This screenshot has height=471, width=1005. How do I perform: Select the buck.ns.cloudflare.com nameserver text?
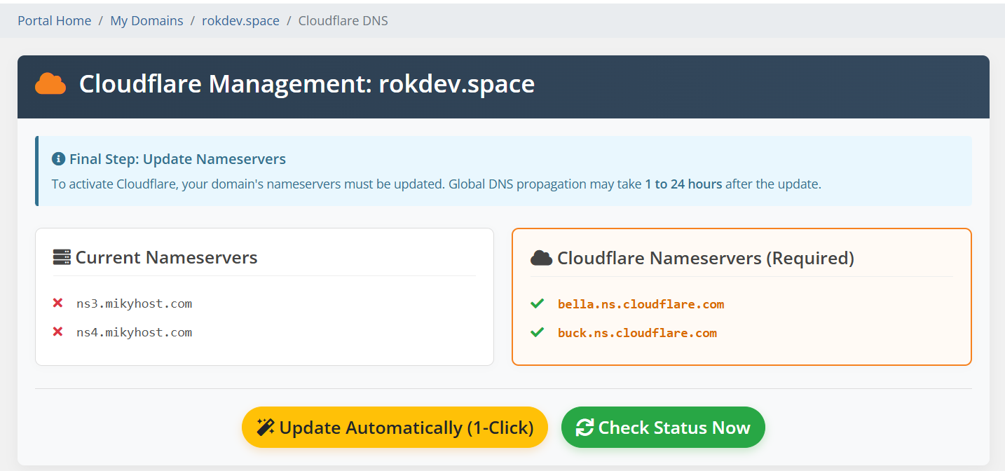click(637, 332)
